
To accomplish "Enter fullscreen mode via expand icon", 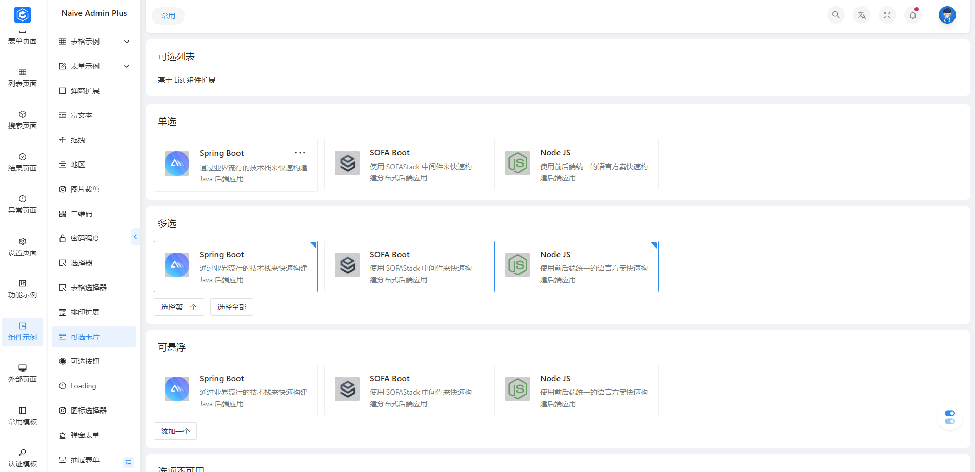I will tap(887, 15).
